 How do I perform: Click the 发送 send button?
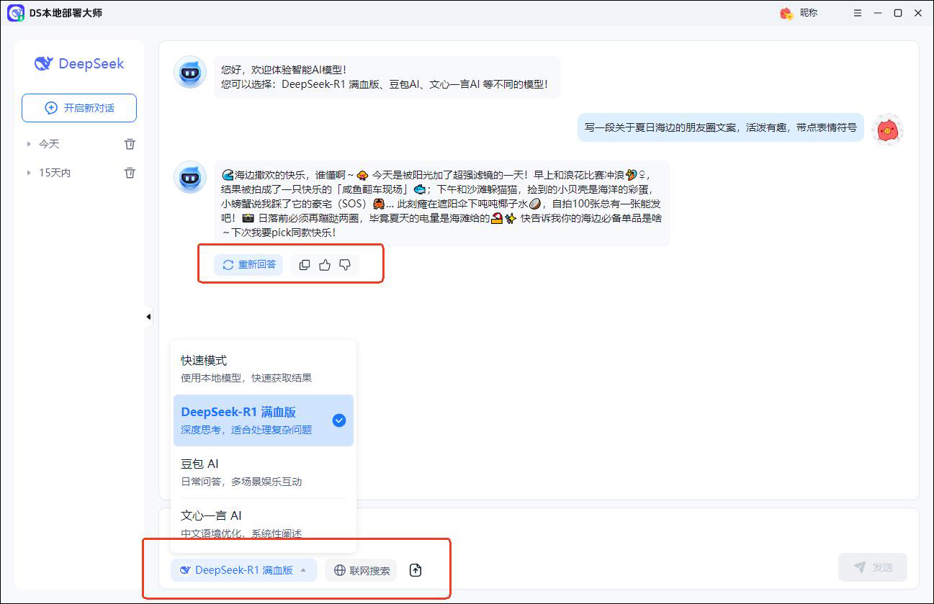873,568
